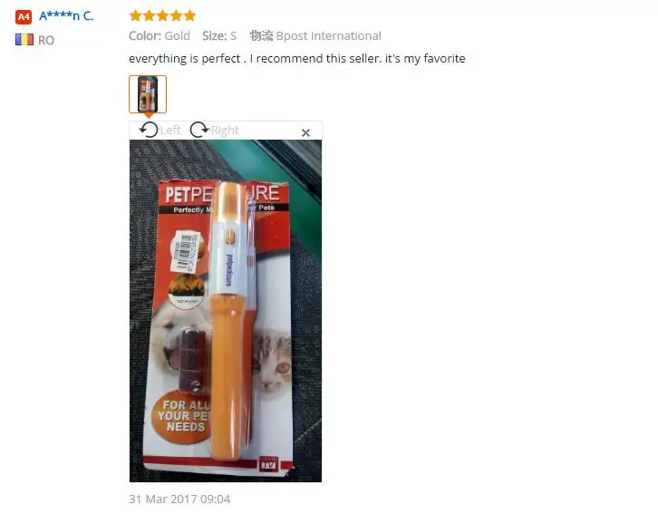The image size is (658, 514).
Task: Click the fifth rating star
Action: pyautogui.click(x=189, y=16)
